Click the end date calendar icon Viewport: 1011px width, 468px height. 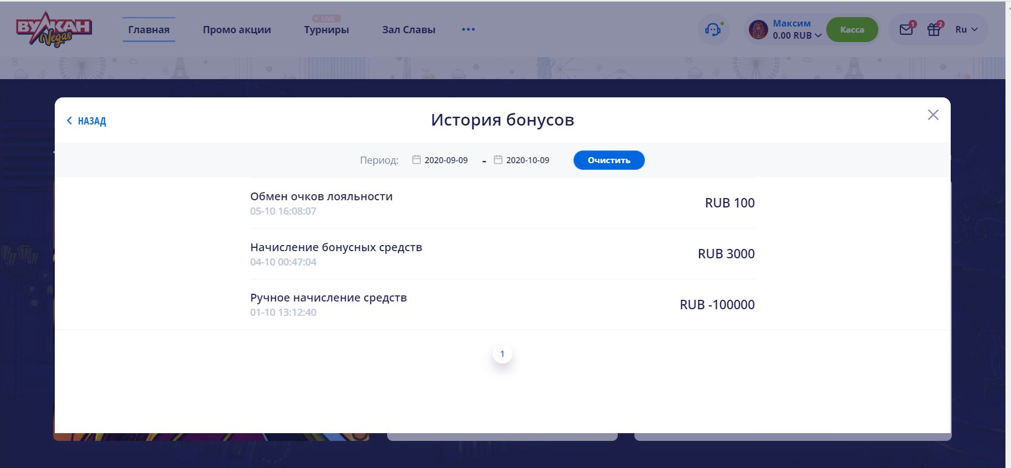[x=498, y=160]
